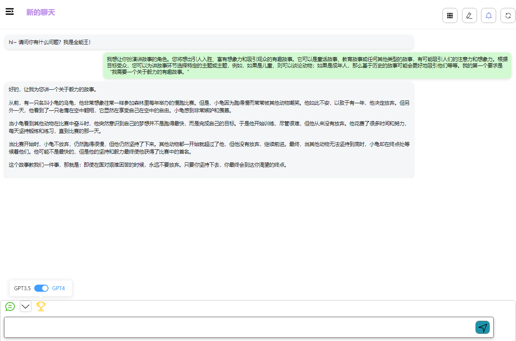Viewport: 516px width, 341px height.
Task: Click the closing paragraph starting with 这个故事教我们
Action: [148, 165]
